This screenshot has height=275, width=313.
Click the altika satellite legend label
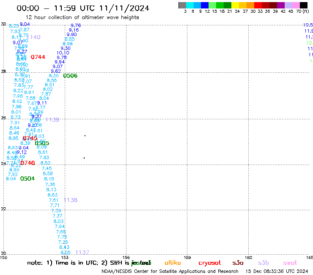pyautogui.click(x=173, y=263)
